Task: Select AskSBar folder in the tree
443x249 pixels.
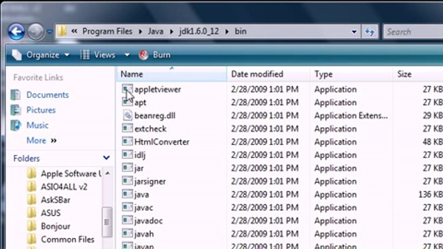Action: tap(55, 200)
